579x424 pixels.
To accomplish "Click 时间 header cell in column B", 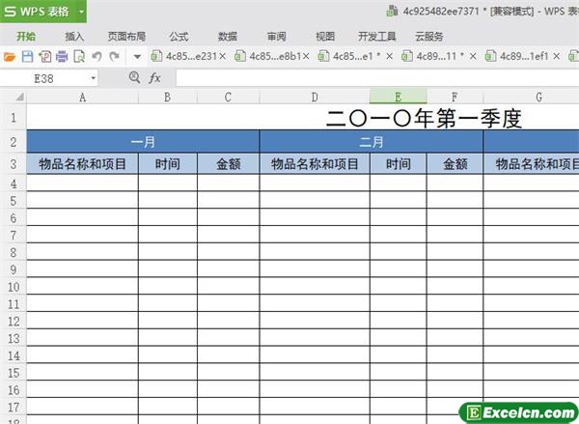I will click(x=168, y=164).
